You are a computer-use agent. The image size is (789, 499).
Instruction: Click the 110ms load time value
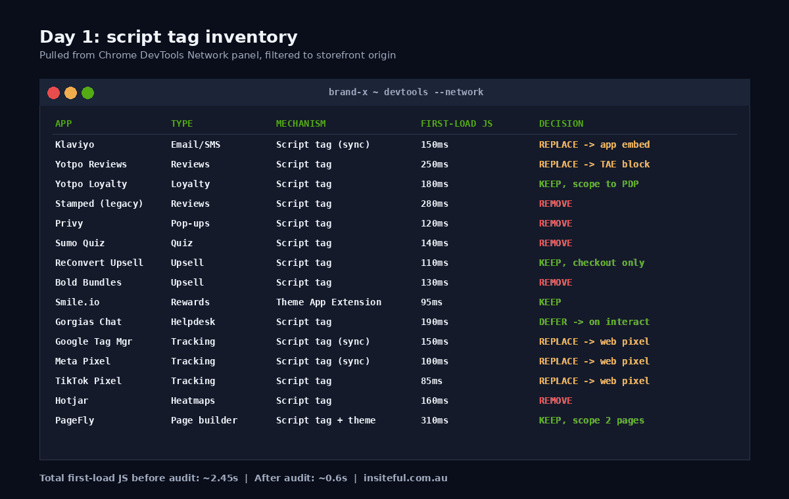tap(435, 263)
